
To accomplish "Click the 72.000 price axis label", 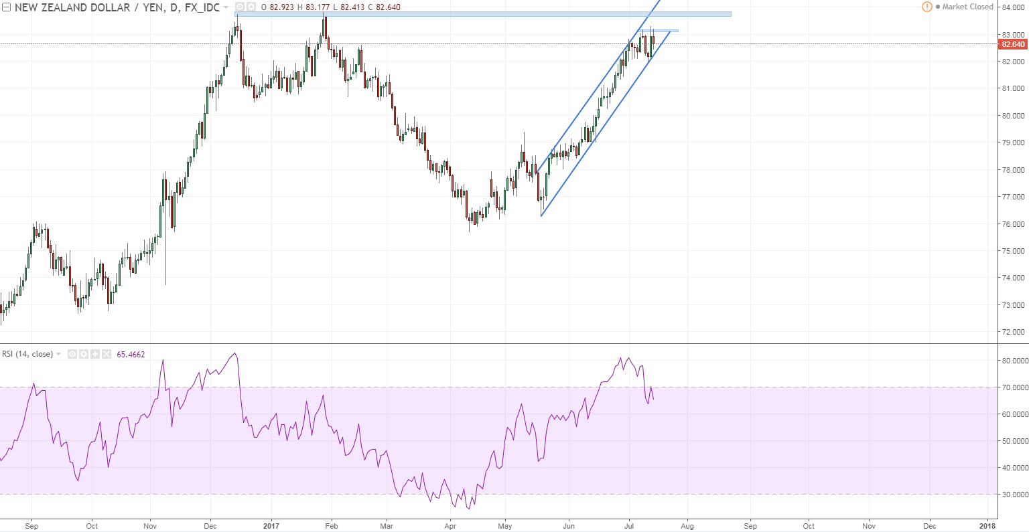I will point(1014,332).
